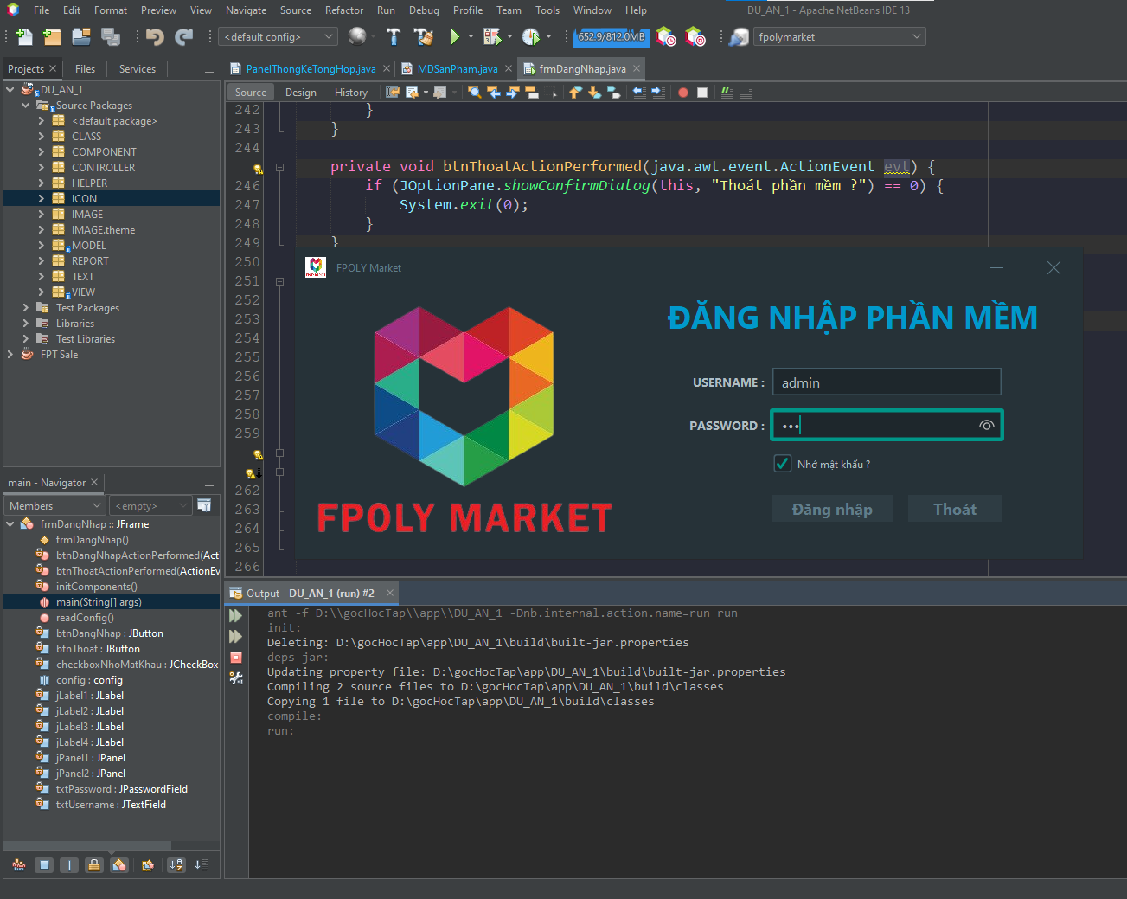Switch to the Files tab
This screenshot has width=1127, height=899.
[85, 68]
